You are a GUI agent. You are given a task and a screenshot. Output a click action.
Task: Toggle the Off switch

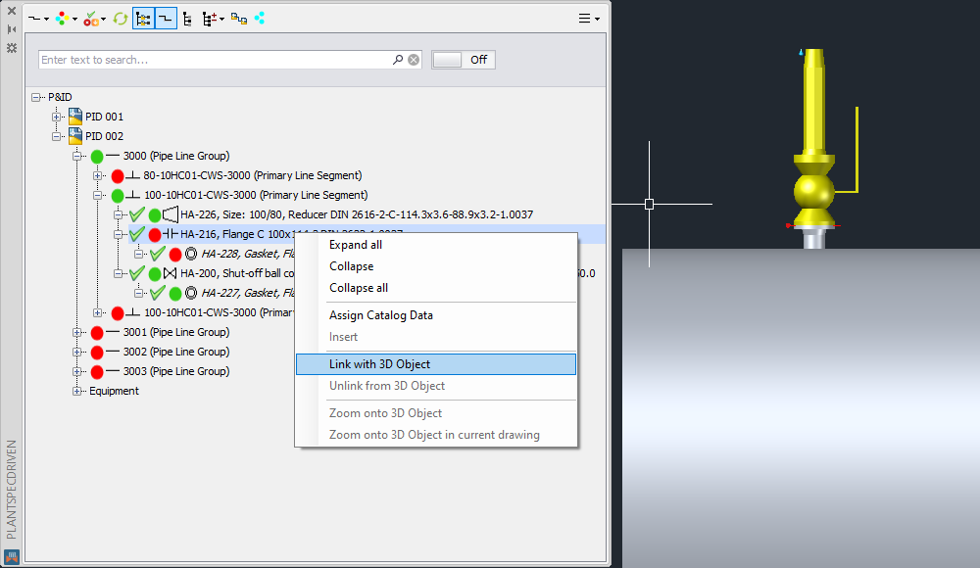coord(464,60)
